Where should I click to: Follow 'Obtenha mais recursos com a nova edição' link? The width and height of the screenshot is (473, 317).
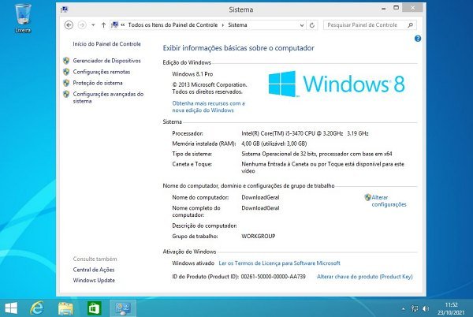[208, 106]
